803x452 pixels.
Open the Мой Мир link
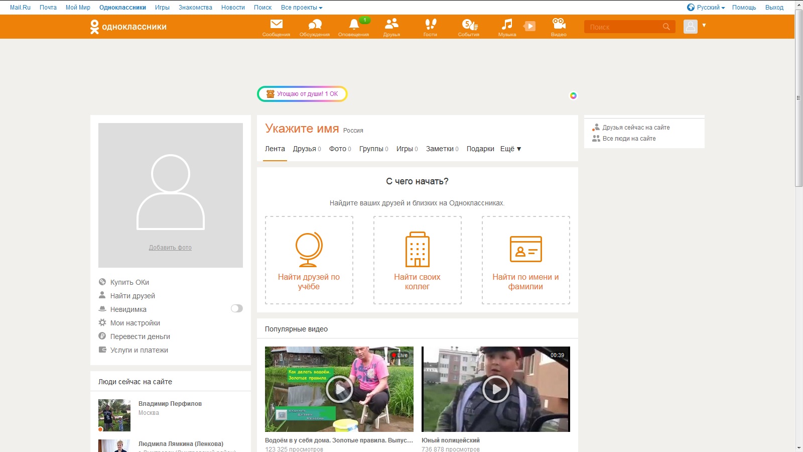[78, 8]
